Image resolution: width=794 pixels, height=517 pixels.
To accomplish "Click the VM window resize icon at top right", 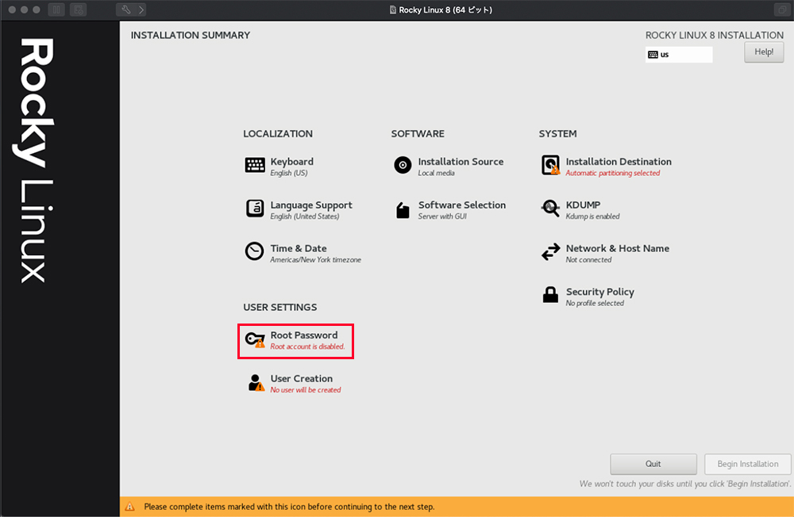I will point(782,10).
